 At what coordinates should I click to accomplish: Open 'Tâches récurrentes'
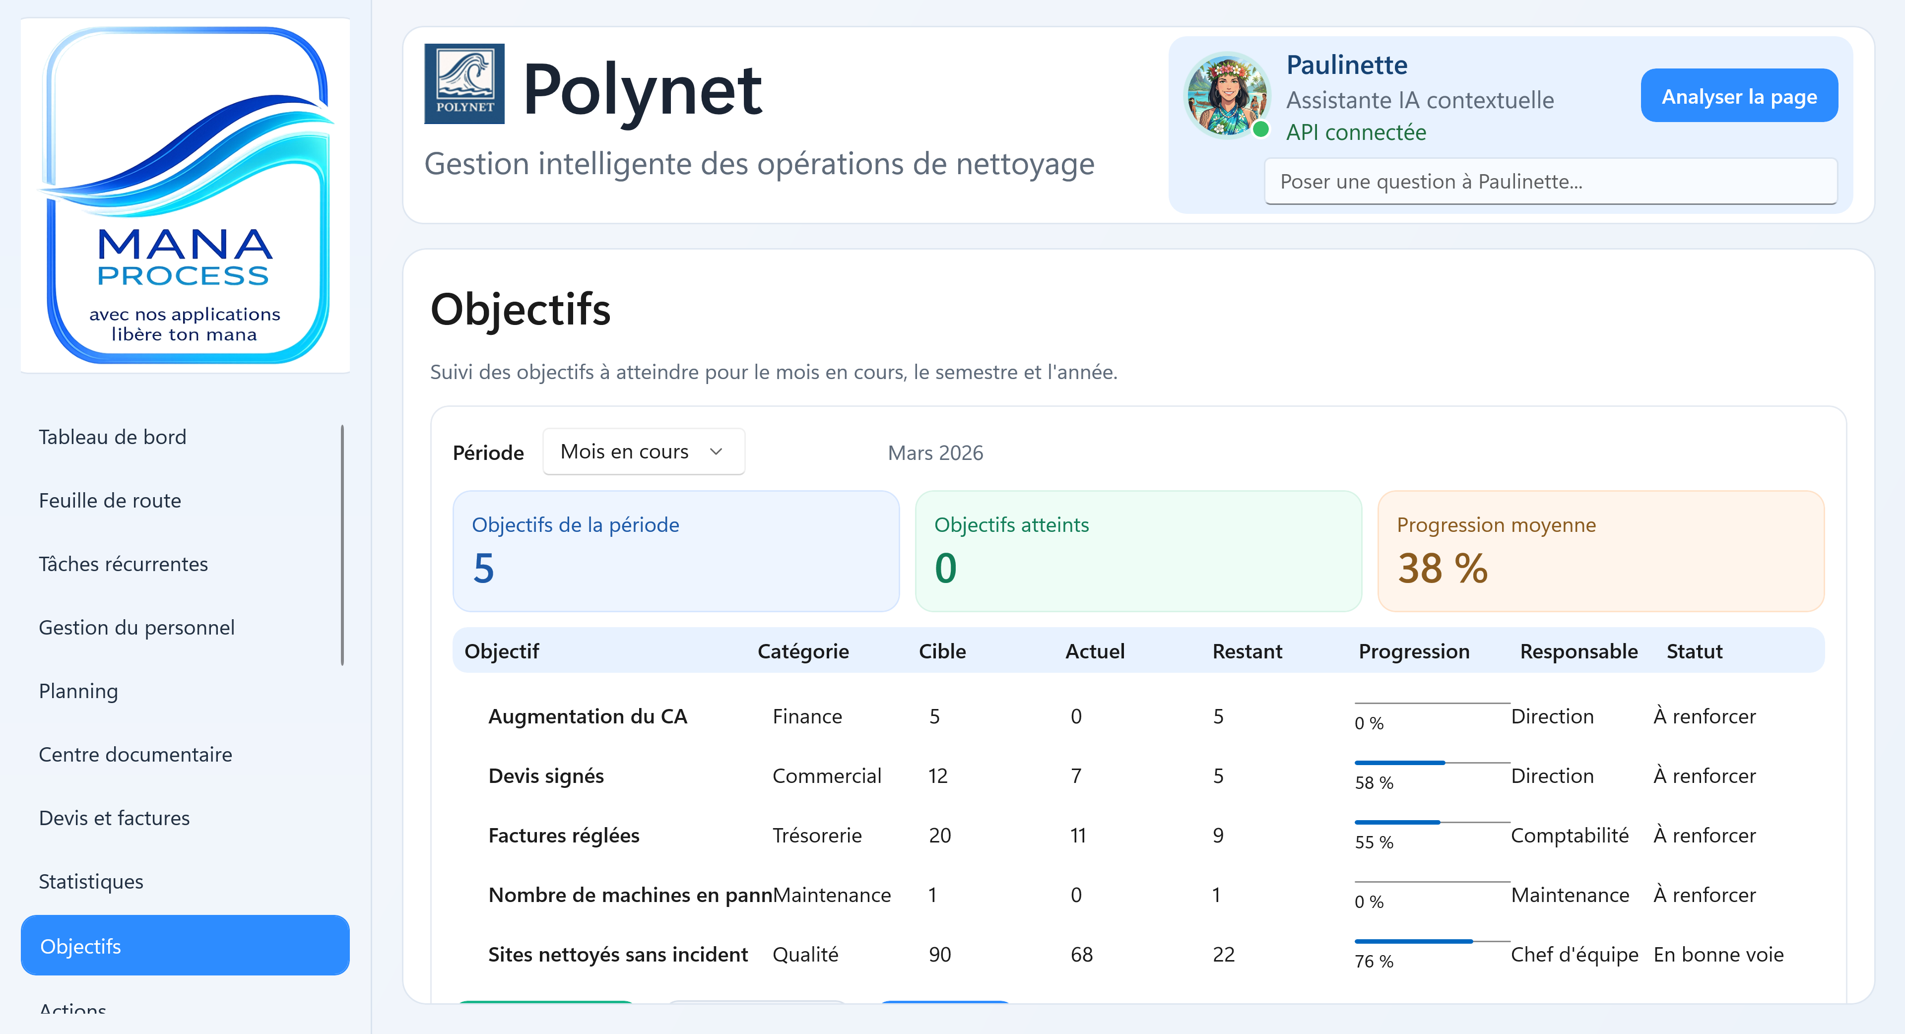pos(123,564)
